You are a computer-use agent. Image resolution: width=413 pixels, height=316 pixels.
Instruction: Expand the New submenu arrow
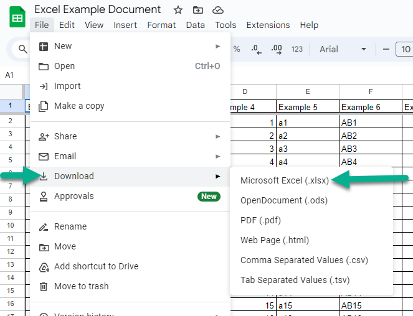point(217,46)
